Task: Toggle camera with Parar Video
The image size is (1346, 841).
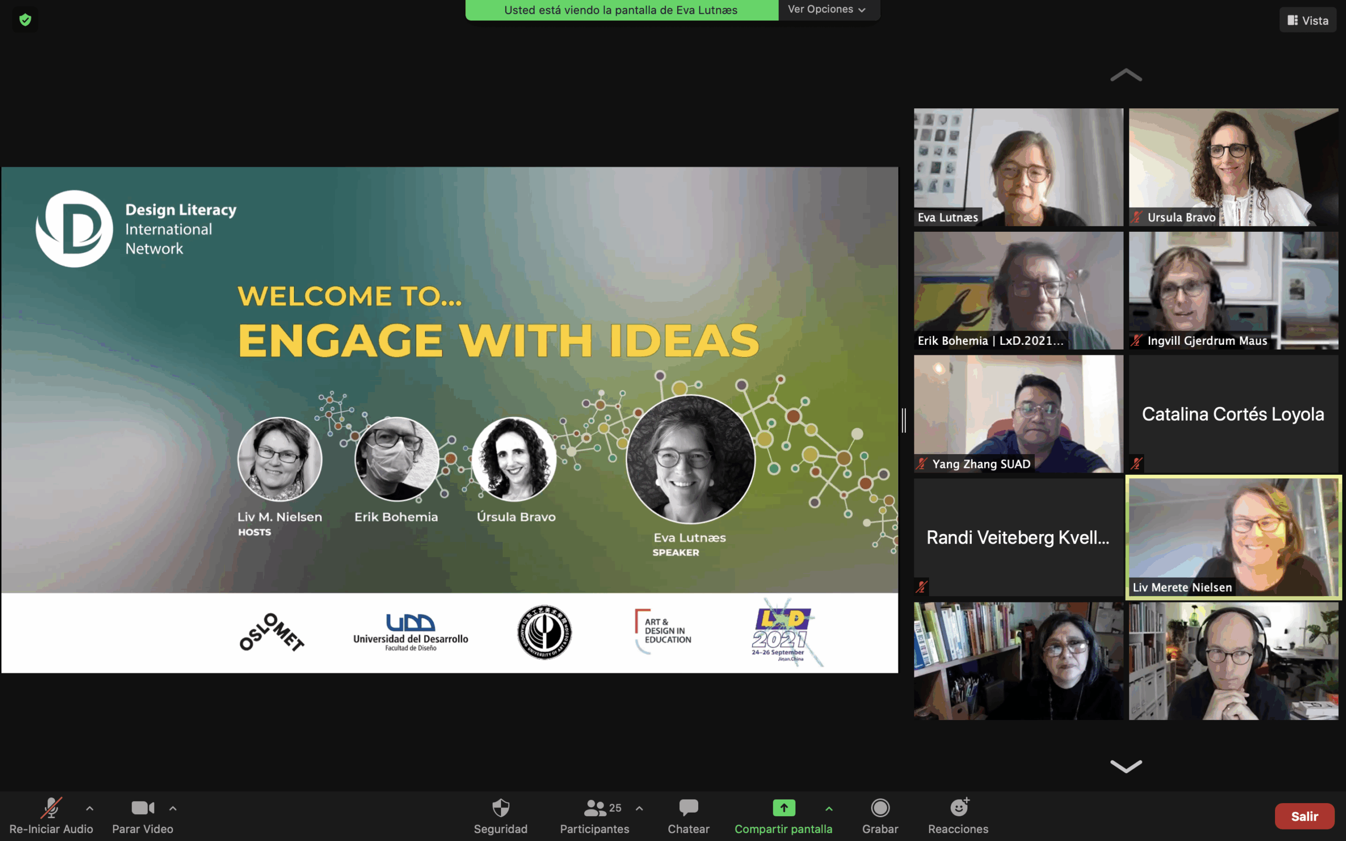Action: [x=142, y=808]
